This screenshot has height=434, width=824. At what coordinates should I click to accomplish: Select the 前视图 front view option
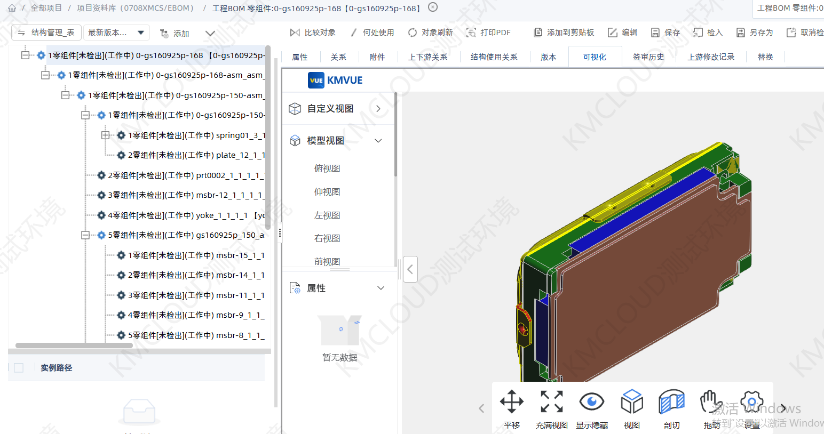[x=327, y=261]
